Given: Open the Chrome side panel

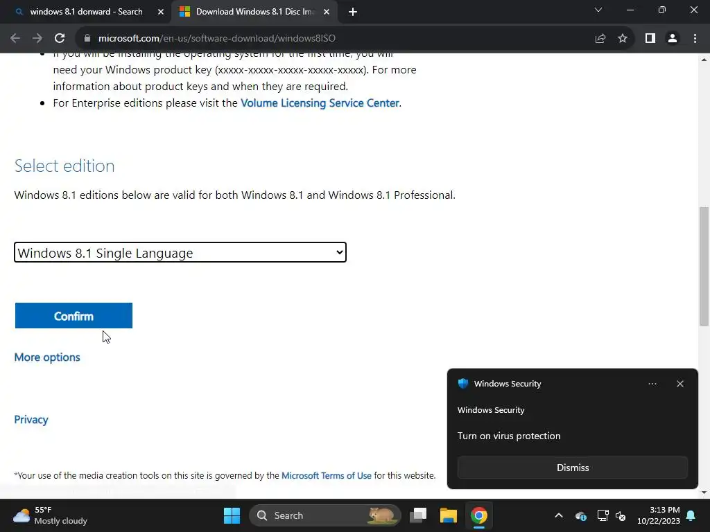Looking at the screenshot, I should tap(650, 39).
